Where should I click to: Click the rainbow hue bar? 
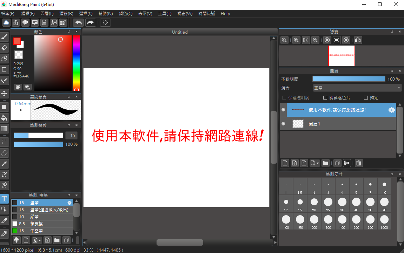(76, 63)
